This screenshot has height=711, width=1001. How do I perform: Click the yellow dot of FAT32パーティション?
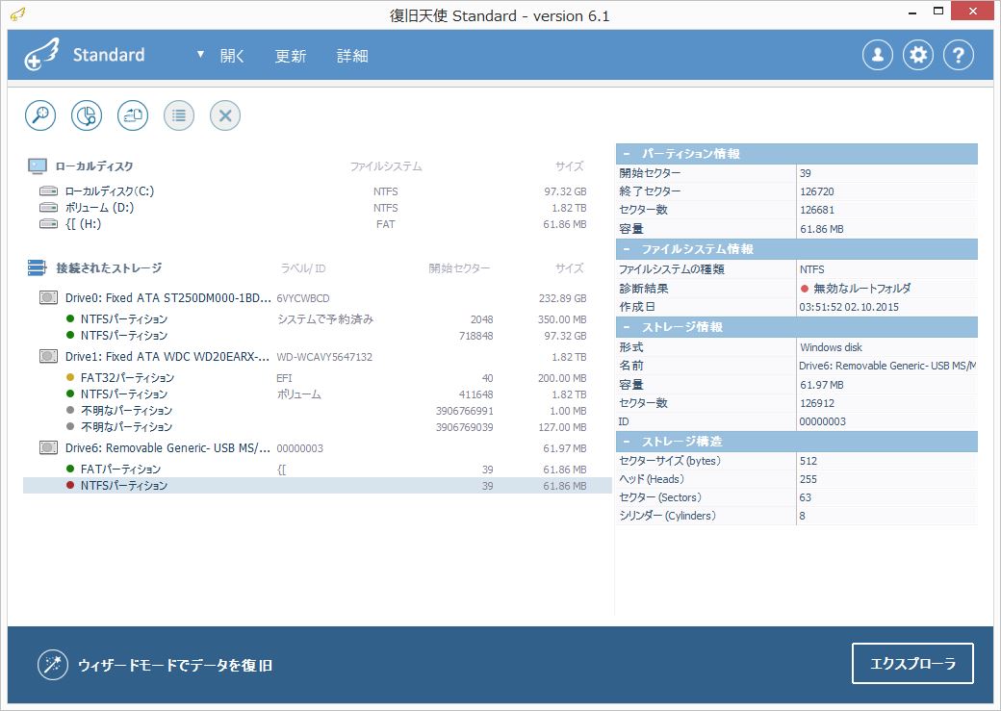coord(70,377)
